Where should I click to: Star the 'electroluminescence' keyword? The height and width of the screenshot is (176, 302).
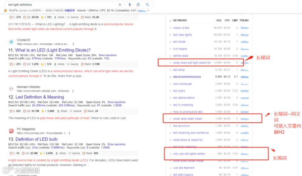[170, 77]
